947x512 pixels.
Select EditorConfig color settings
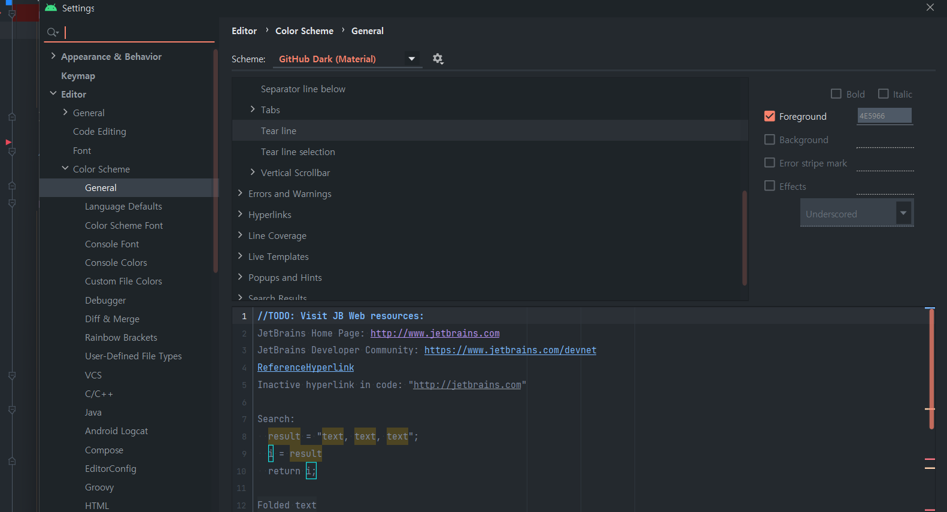(x=111, y=468)
